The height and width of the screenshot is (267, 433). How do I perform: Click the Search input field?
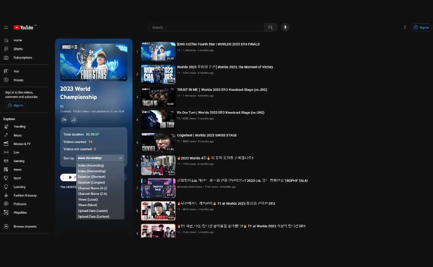[x=206, y=27]
